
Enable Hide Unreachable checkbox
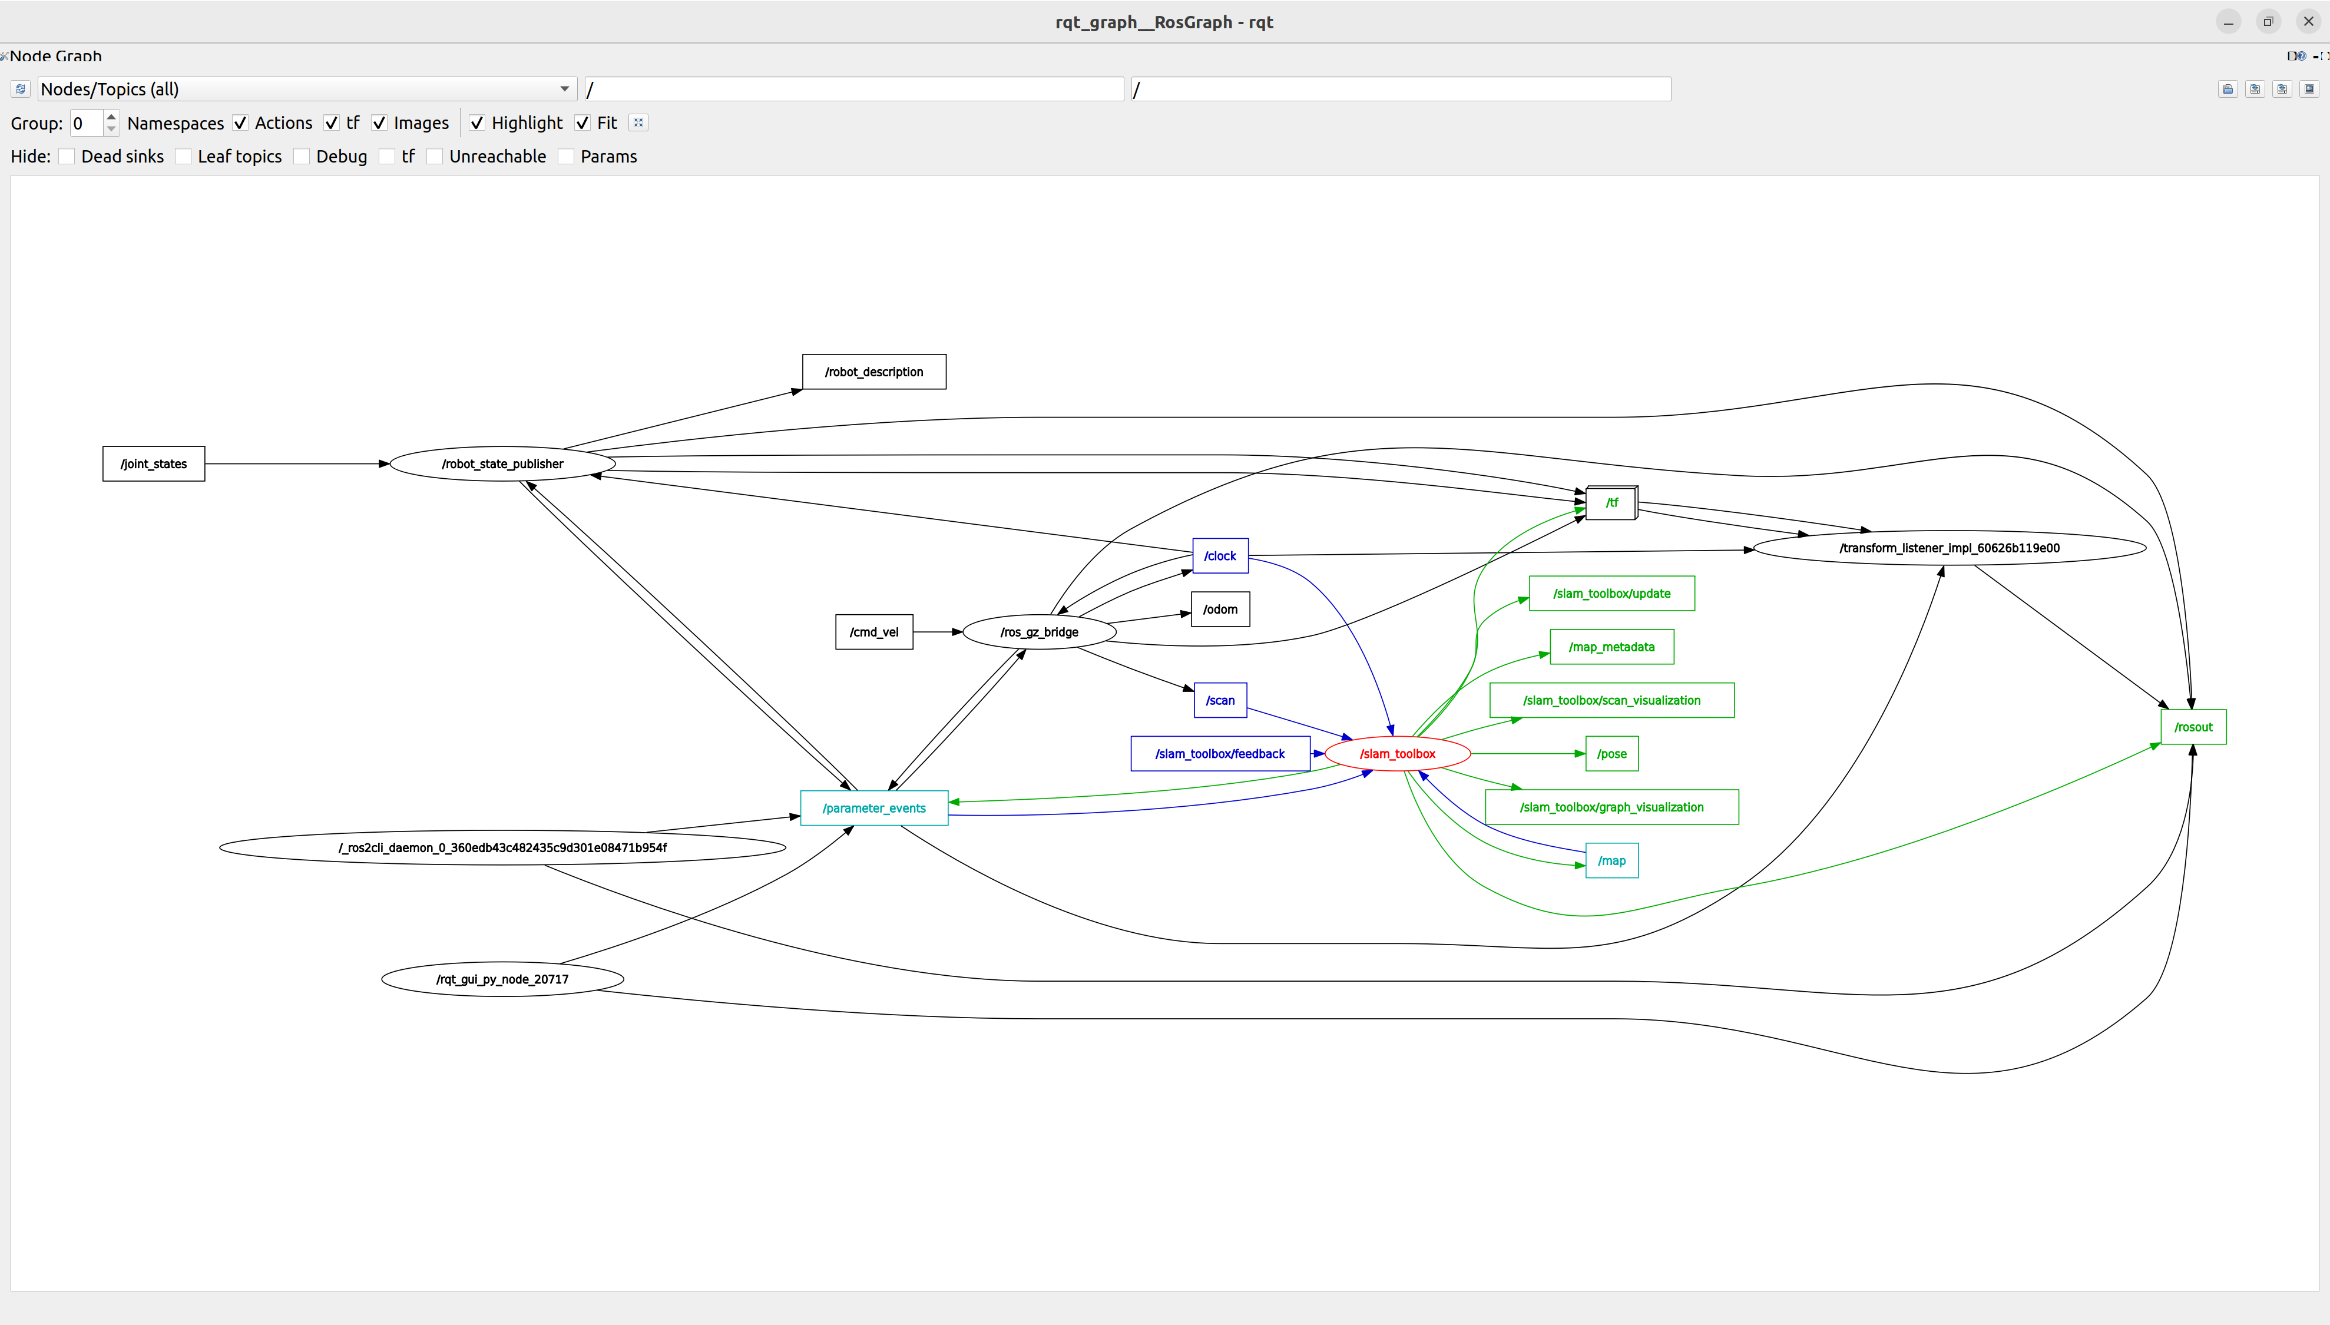[434, 157]
